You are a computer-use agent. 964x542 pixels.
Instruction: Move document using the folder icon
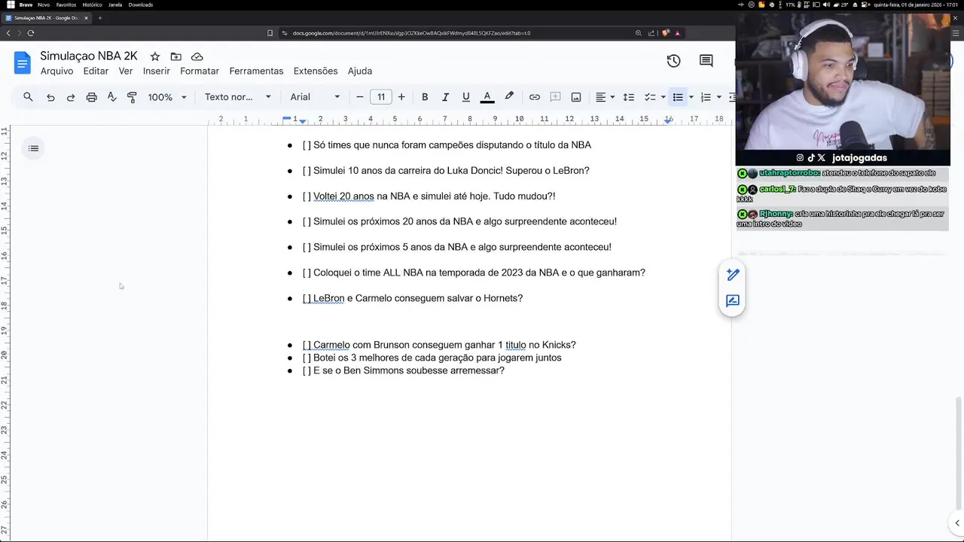click(x=175, y=56)
